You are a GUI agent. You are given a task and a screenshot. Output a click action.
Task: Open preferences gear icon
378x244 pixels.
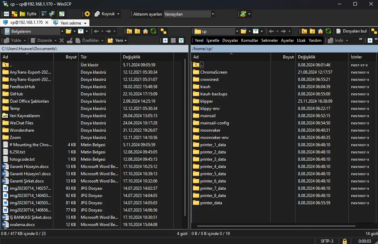click(87, 14)
